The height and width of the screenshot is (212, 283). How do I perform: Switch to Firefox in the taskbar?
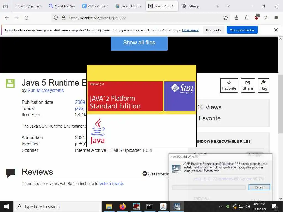coord(122,206)
